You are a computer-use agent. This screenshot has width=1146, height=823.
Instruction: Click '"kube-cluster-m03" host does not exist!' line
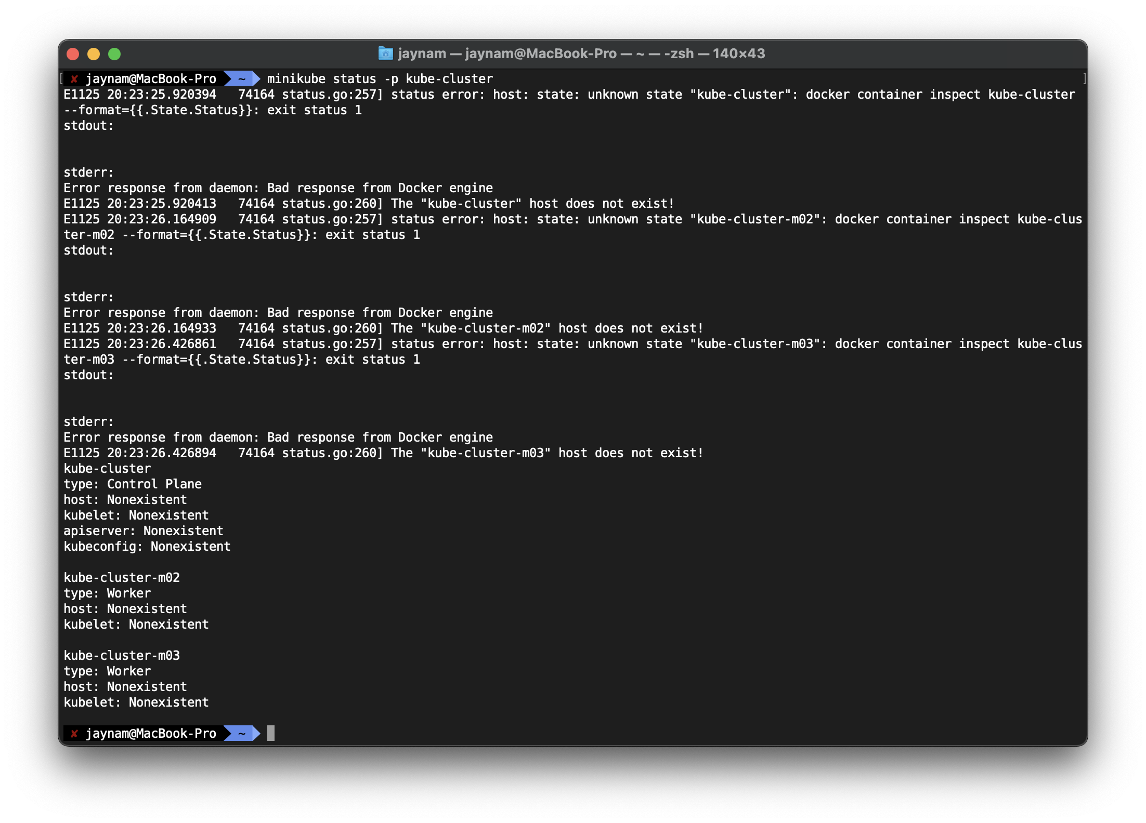562,453
